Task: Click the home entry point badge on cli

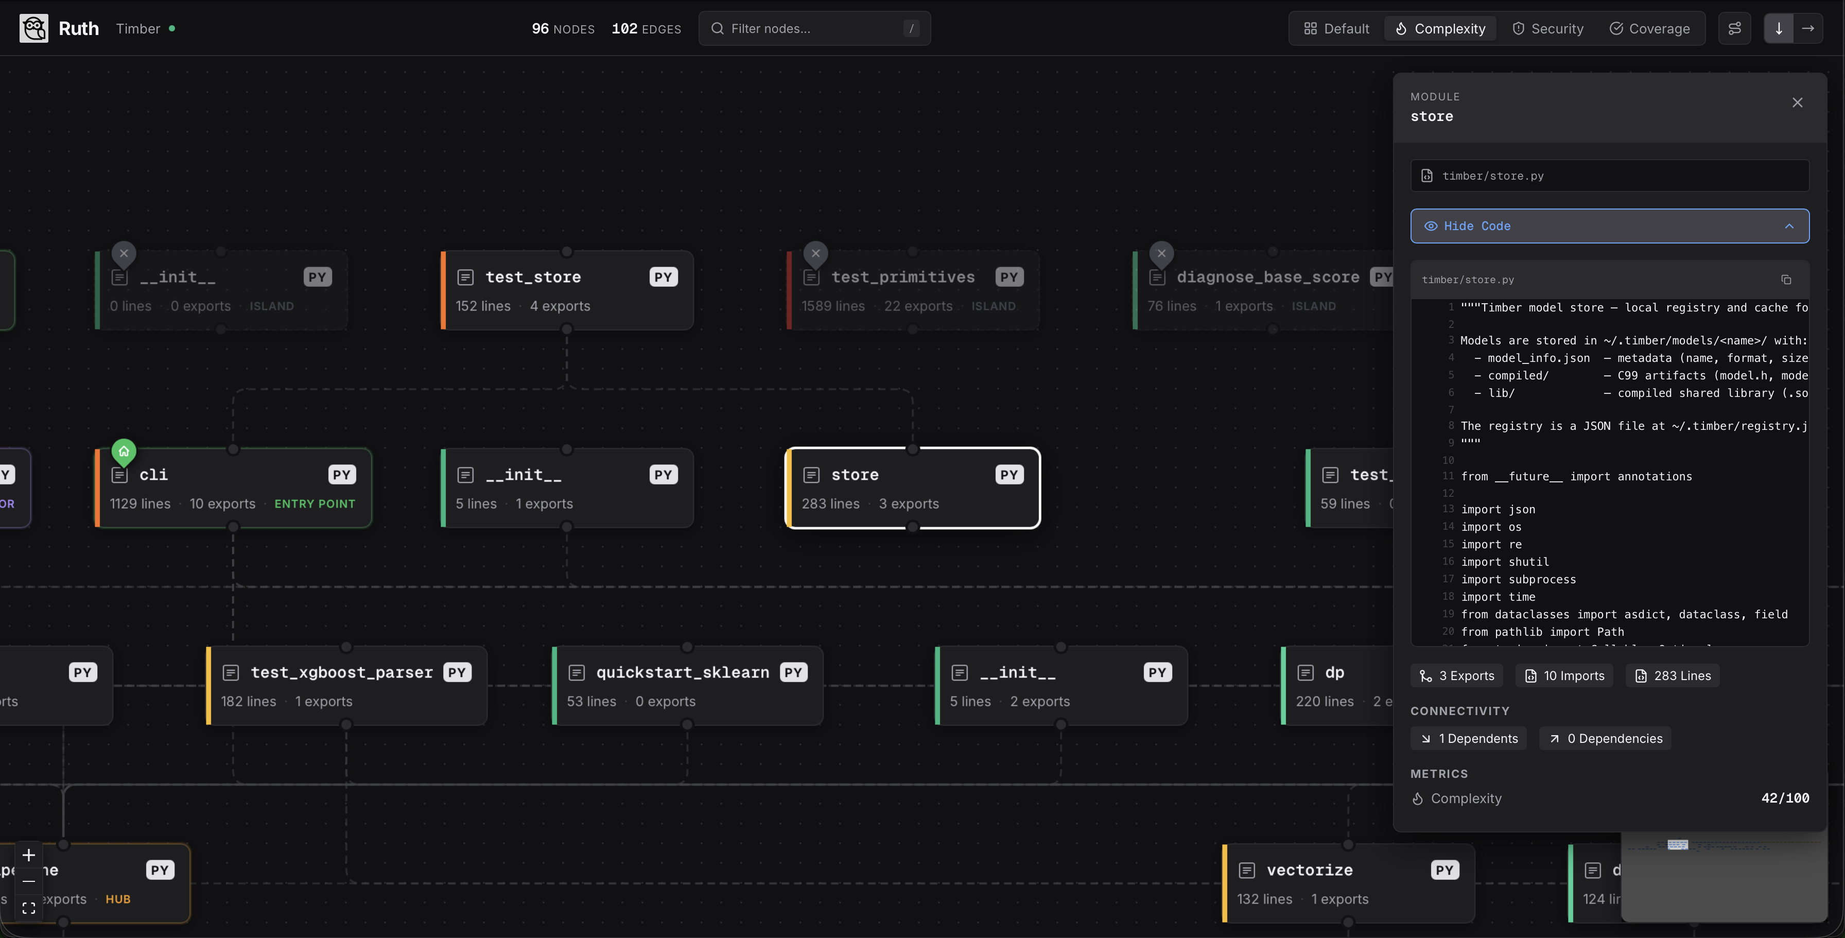Action: 124,451
